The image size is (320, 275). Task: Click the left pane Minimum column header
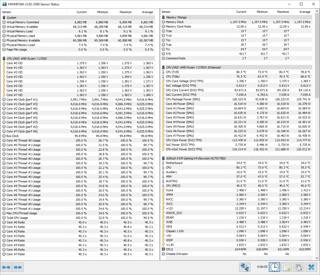(x=99, y=12)
